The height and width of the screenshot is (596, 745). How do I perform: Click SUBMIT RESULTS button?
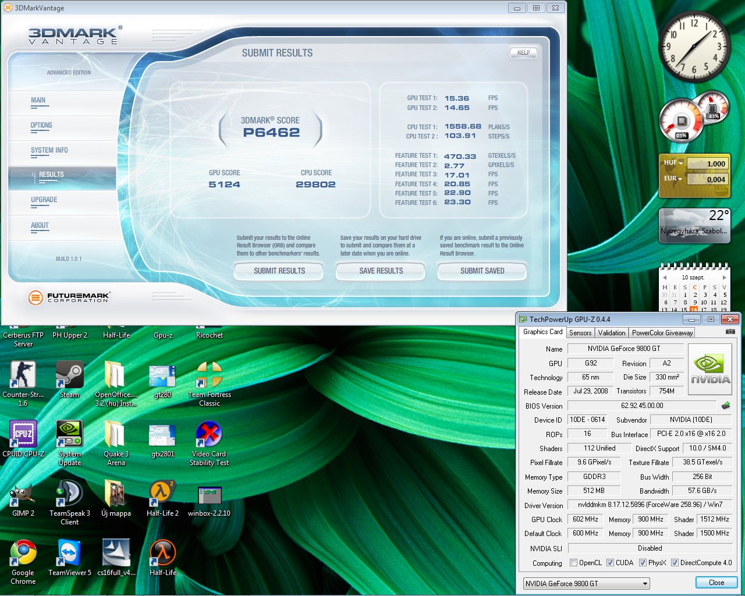(279, 271)
